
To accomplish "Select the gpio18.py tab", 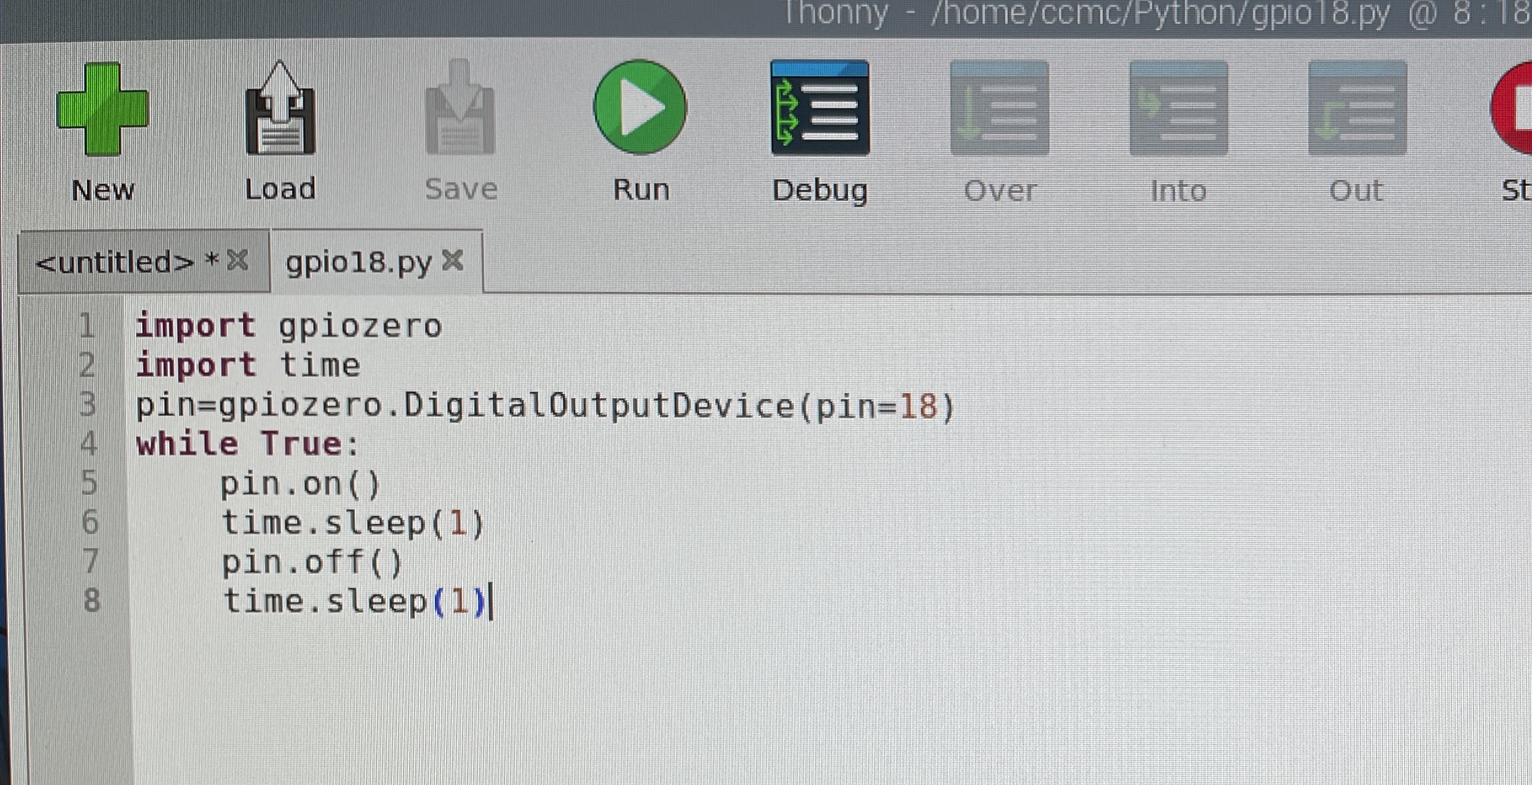I will 359,263.
